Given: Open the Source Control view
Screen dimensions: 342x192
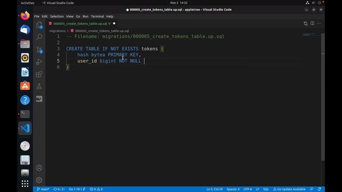Looking at the screenshot, I should (39, 50).
